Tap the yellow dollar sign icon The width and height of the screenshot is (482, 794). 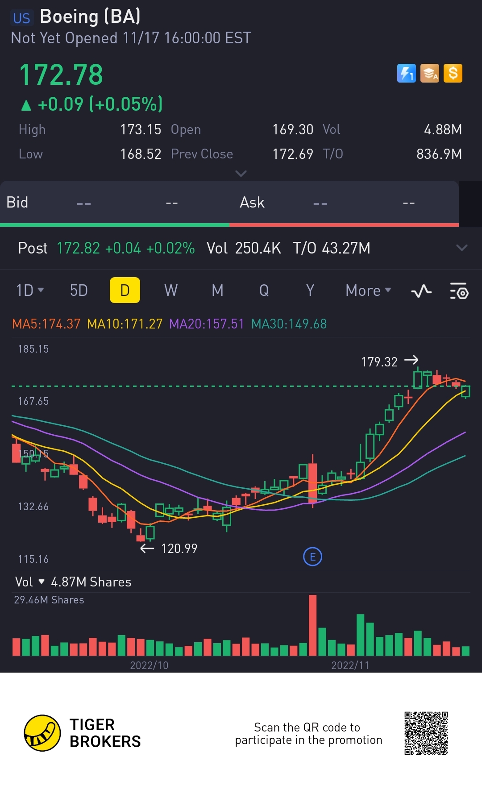pos(453,73)
